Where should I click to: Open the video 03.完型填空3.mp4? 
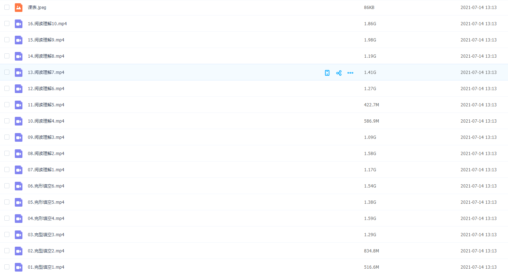point(46,235)
